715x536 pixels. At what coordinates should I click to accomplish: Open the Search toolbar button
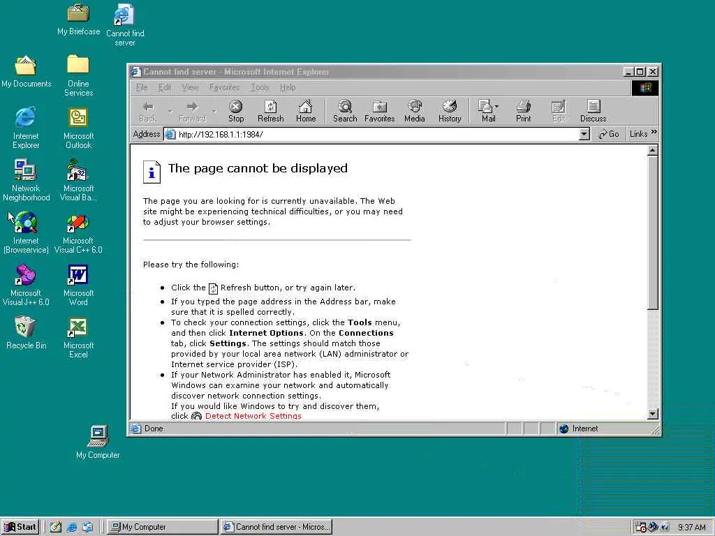point(345,111)
